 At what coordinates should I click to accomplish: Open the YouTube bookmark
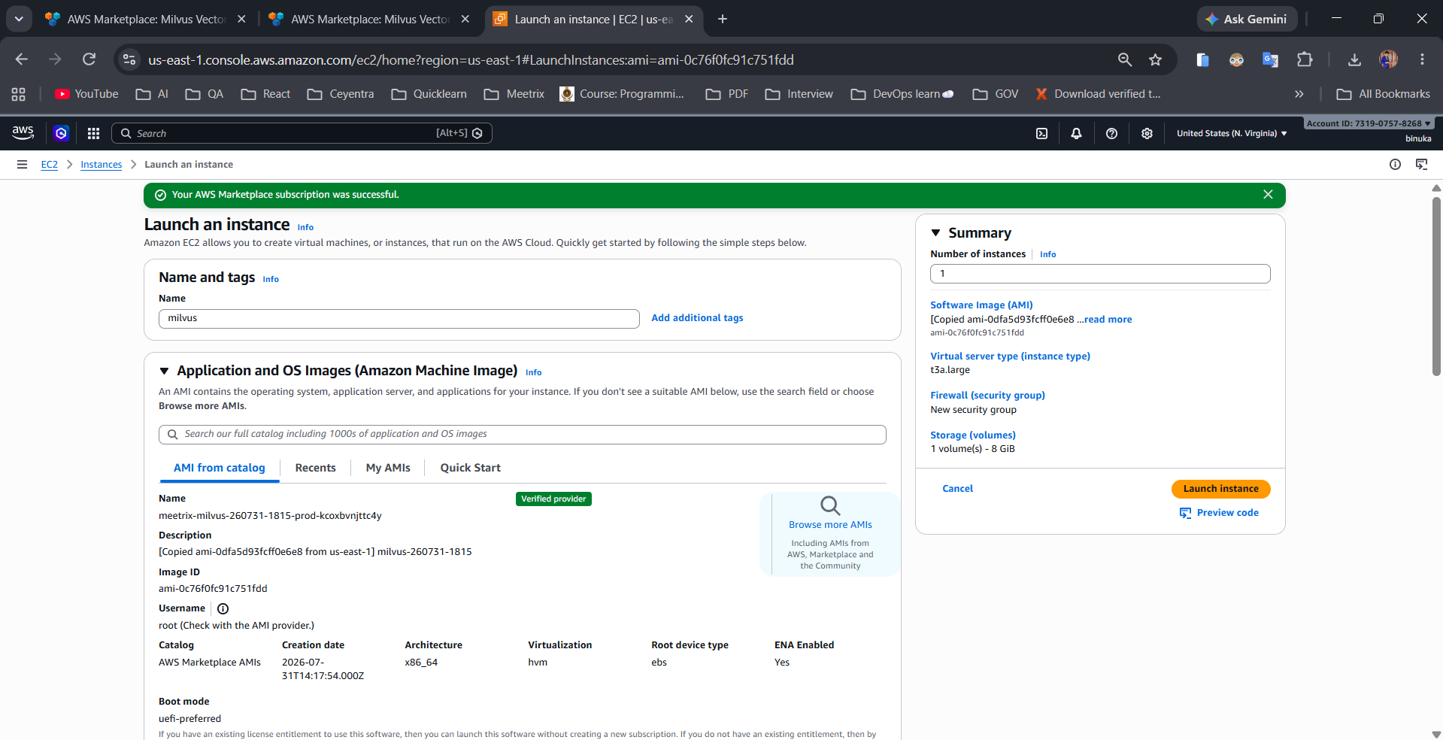tap(87, 94)
